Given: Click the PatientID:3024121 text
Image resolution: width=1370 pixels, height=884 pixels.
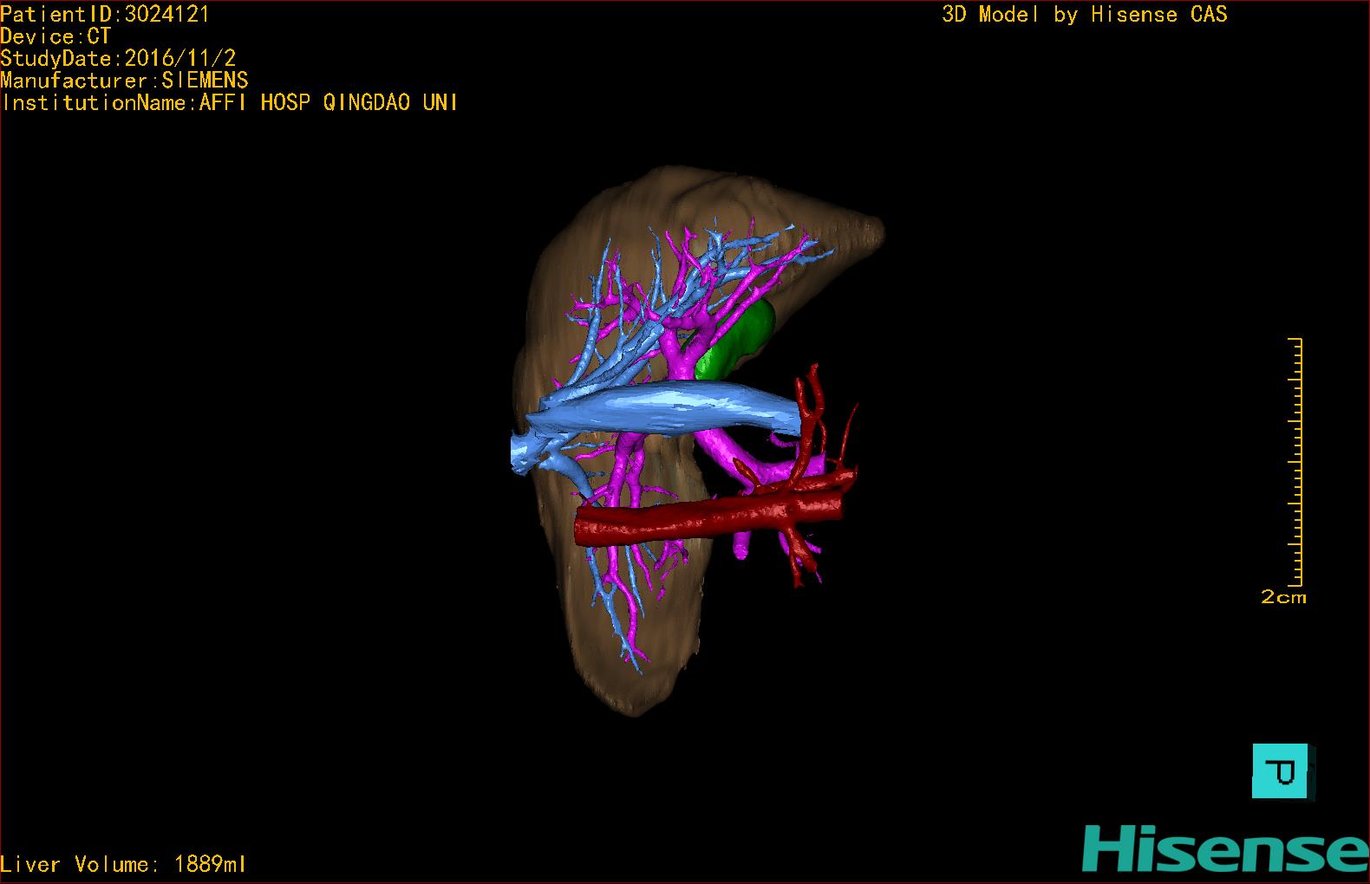Looking at the screenshot, I should pyautogui.click(x=105, y=14).
